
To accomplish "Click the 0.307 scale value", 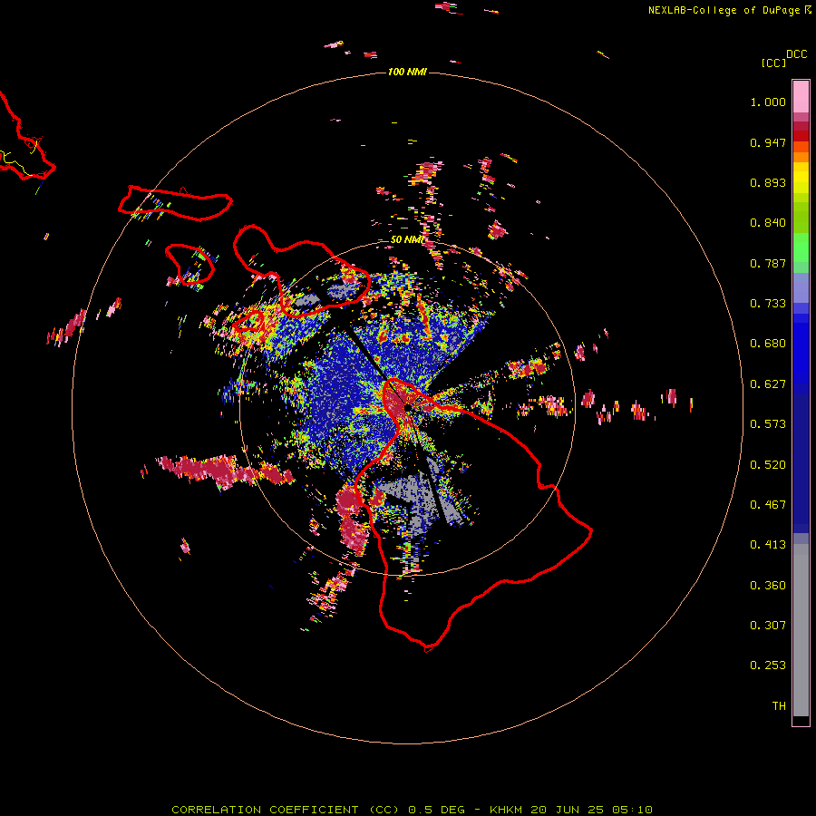I will [768, 626].
